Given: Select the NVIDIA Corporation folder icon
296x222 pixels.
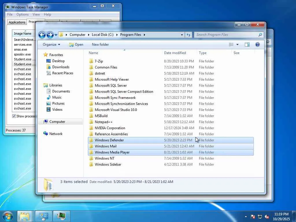Looking at the screenshot, I should (91, 128).
